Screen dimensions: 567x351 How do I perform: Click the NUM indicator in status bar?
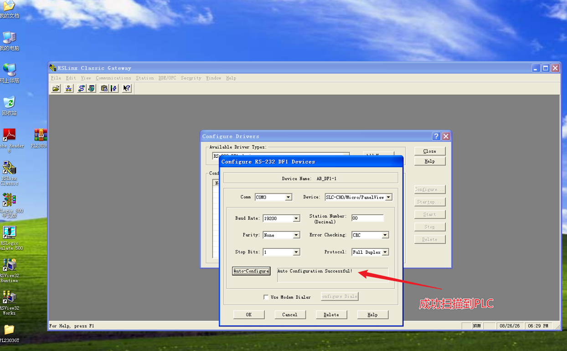pos(477,326)
